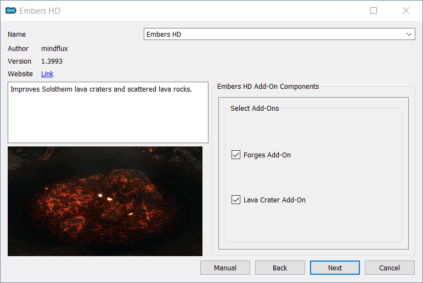Screen dimensions: 423x283
Task: Cancel the installer dialog
Action: [x=390, y=268]
